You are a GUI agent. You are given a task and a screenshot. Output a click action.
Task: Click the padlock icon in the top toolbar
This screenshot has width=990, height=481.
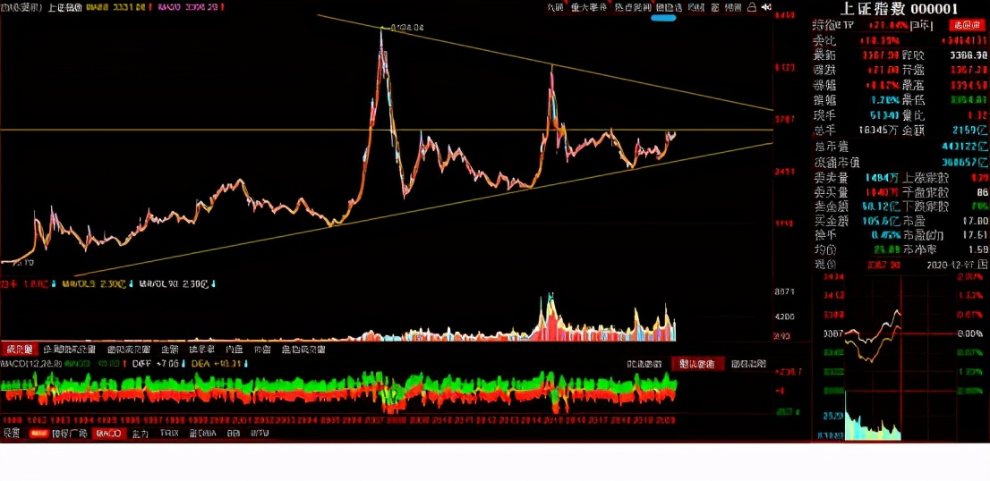[751, 7]
